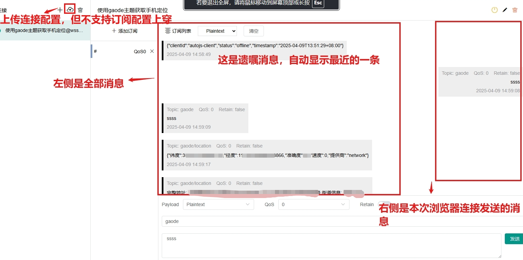Click the green 发送 send button

click(514, 239)
